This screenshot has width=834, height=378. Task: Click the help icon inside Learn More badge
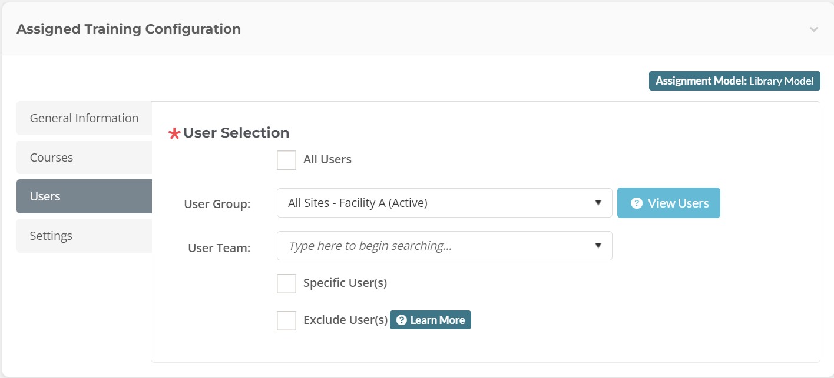[x=402, y=320]
